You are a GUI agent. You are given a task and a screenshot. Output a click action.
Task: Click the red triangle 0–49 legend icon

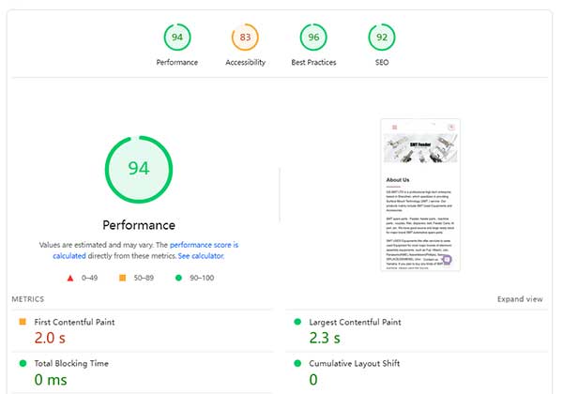[x=72, y=279]
